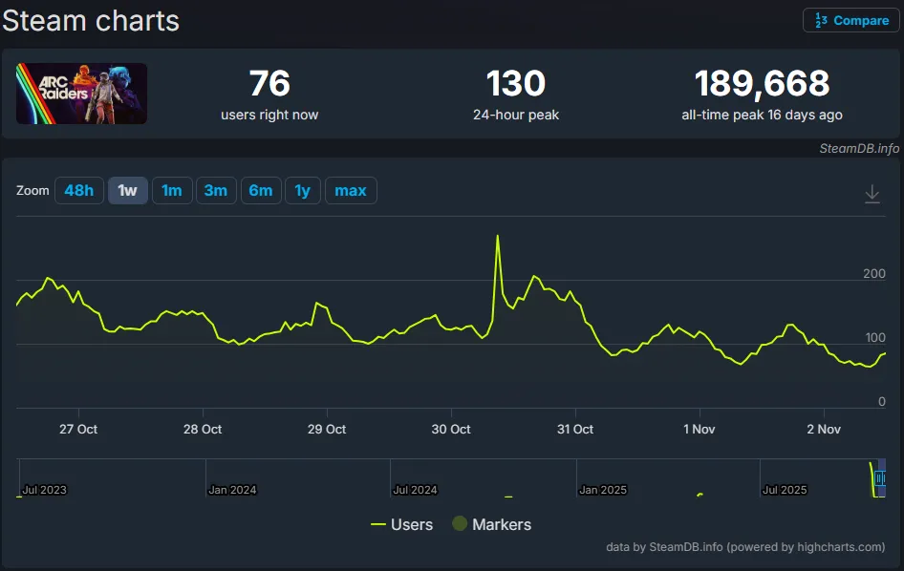
Task: Click the green Markers legend circle
Action: click(x=460, y=524)
